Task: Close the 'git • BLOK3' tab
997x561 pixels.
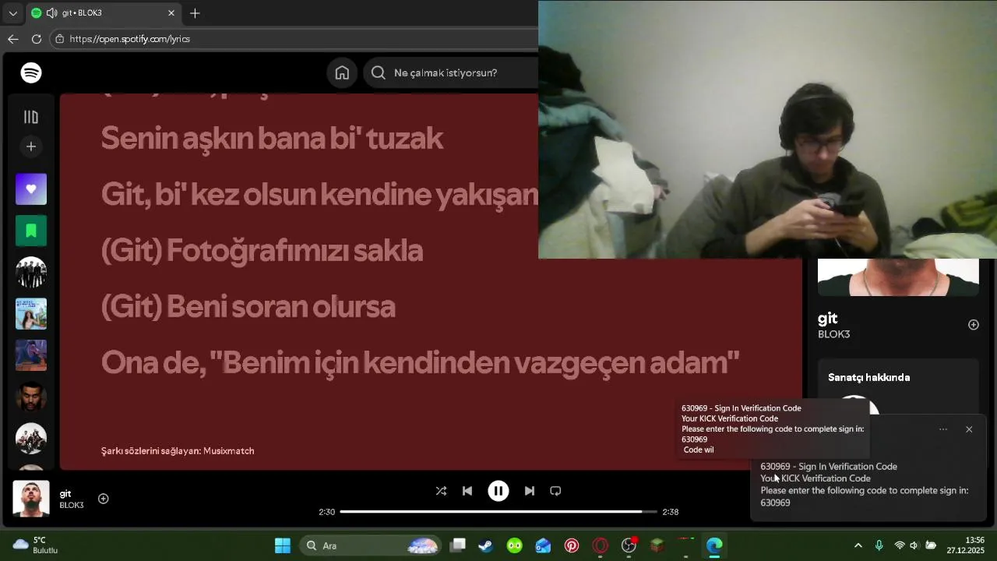Action: 171,13
